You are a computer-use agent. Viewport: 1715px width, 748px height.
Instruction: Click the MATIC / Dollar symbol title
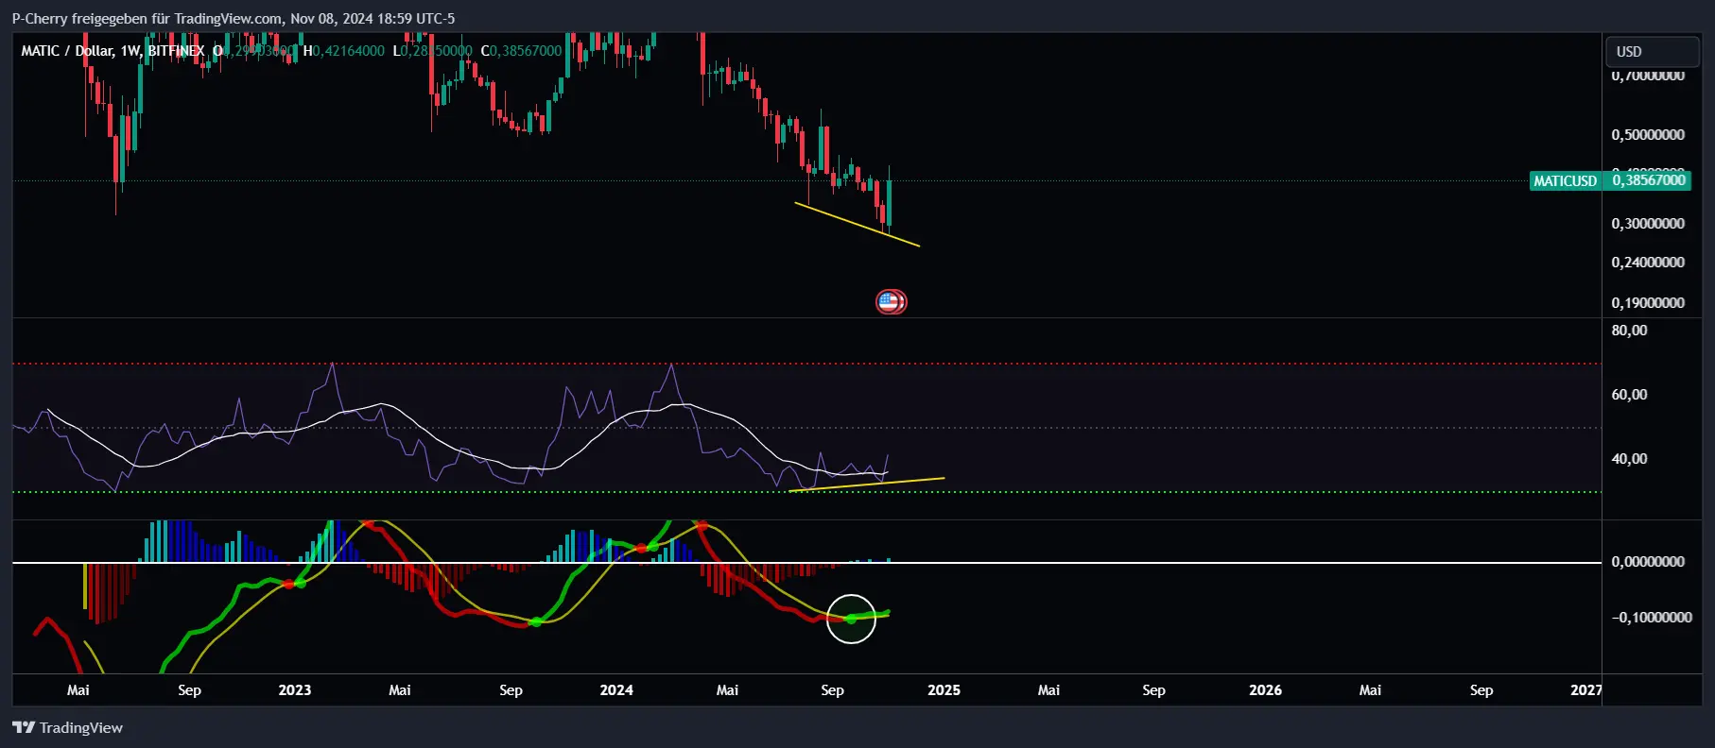(x=68, y=51)
